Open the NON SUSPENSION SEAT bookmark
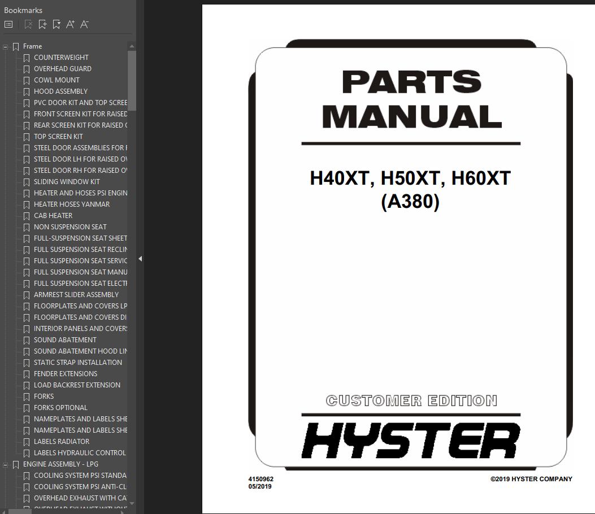The image size is (595, 514). pos(70,227)
